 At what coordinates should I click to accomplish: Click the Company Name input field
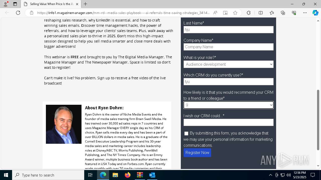(228, 47)
